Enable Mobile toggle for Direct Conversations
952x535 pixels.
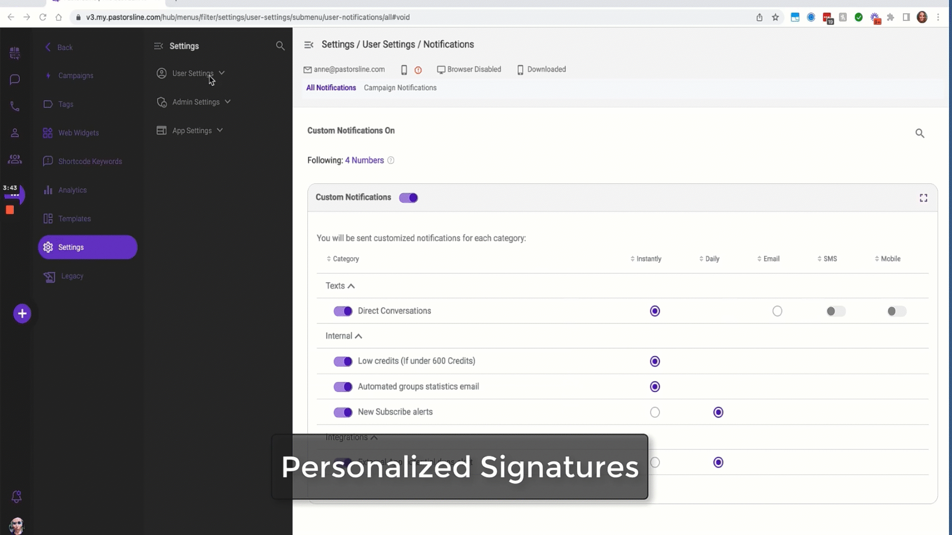[896, 311]
